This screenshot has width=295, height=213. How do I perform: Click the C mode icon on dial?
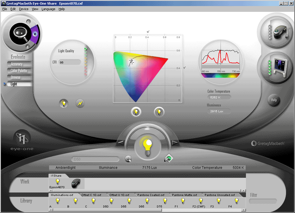[28, 21]
